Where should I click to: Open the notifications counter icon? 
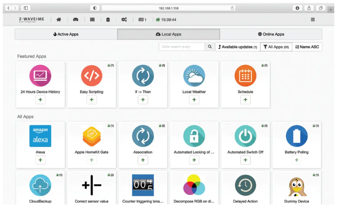(x=142, y=20)
